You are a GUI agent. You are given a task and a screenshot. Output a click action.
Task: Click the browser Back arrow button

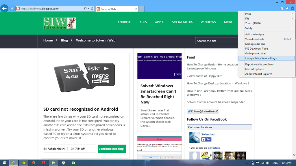tap(4, 8)
